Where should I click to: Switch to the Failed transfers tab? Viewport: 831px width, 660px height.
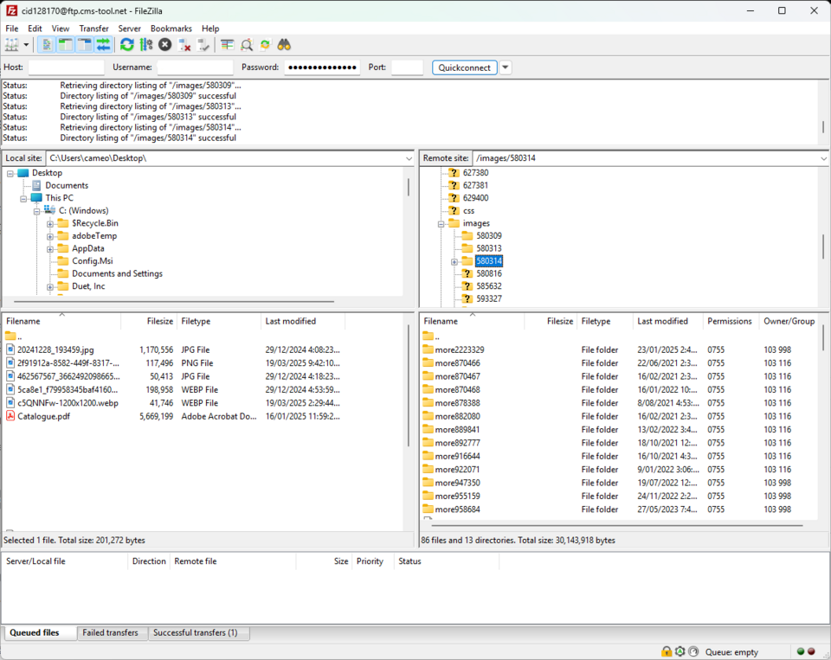point(110,633)
